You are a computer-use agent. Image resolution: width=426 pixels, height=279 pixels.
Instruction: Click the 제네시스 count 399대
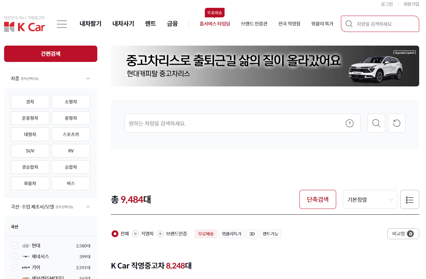pos(85,257)
